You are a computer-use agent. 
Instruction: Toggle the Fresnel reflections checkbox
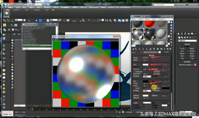pos(134,72)
